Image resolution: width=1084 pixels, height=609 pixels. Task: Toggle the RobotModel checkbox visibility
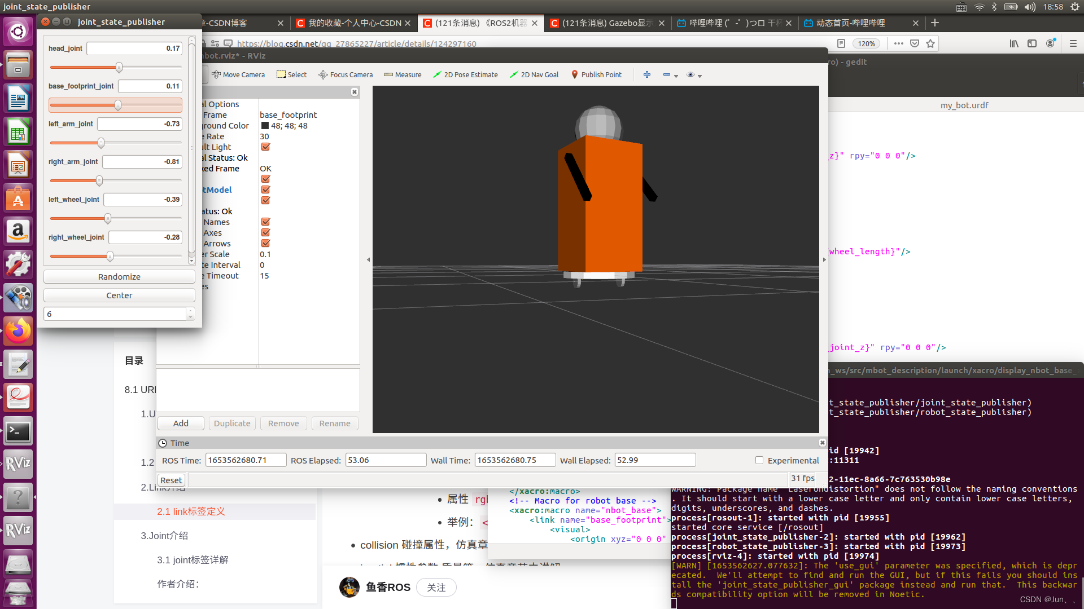(265, 189)
